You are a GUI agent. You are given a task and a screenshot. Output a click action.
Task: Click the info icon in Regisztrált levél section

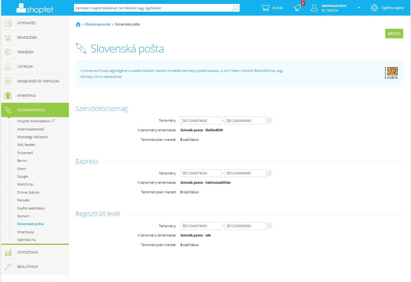click(x=269, y=226)
